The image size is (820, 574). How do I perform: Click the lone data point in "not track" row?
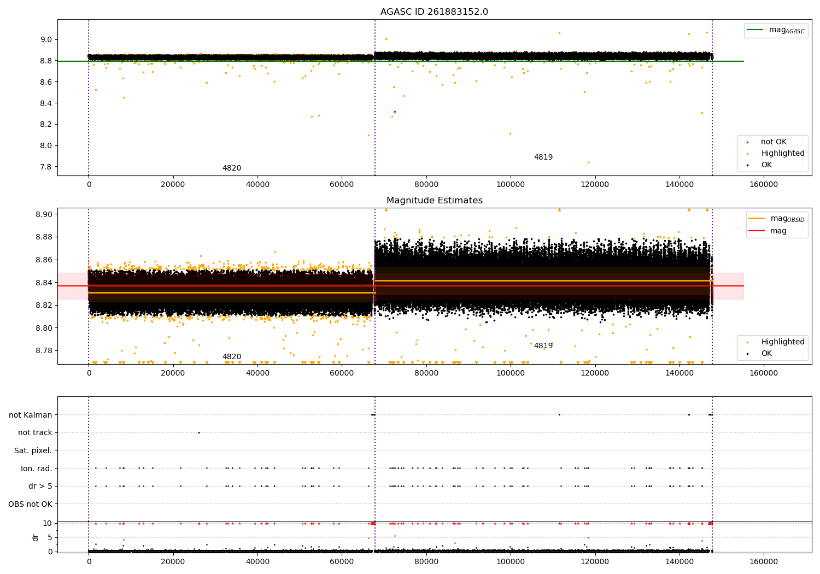pyautogui.click(x=199, y=432)
